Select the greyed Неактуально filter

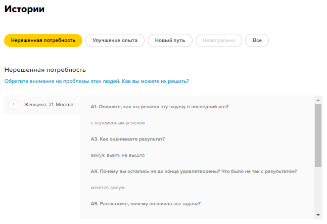coord(219,40)
